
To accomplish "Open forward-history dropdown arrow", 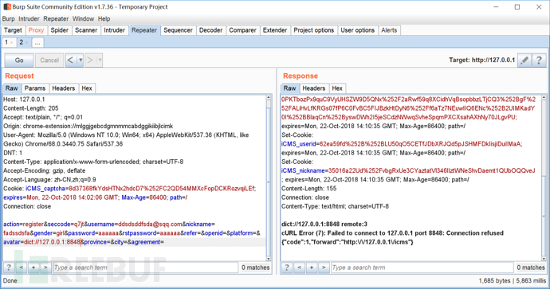I will pos(100,61).
